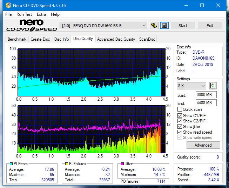Click Jitter maximum 14.7 % value
229x188 pixels.
point(160,175)
